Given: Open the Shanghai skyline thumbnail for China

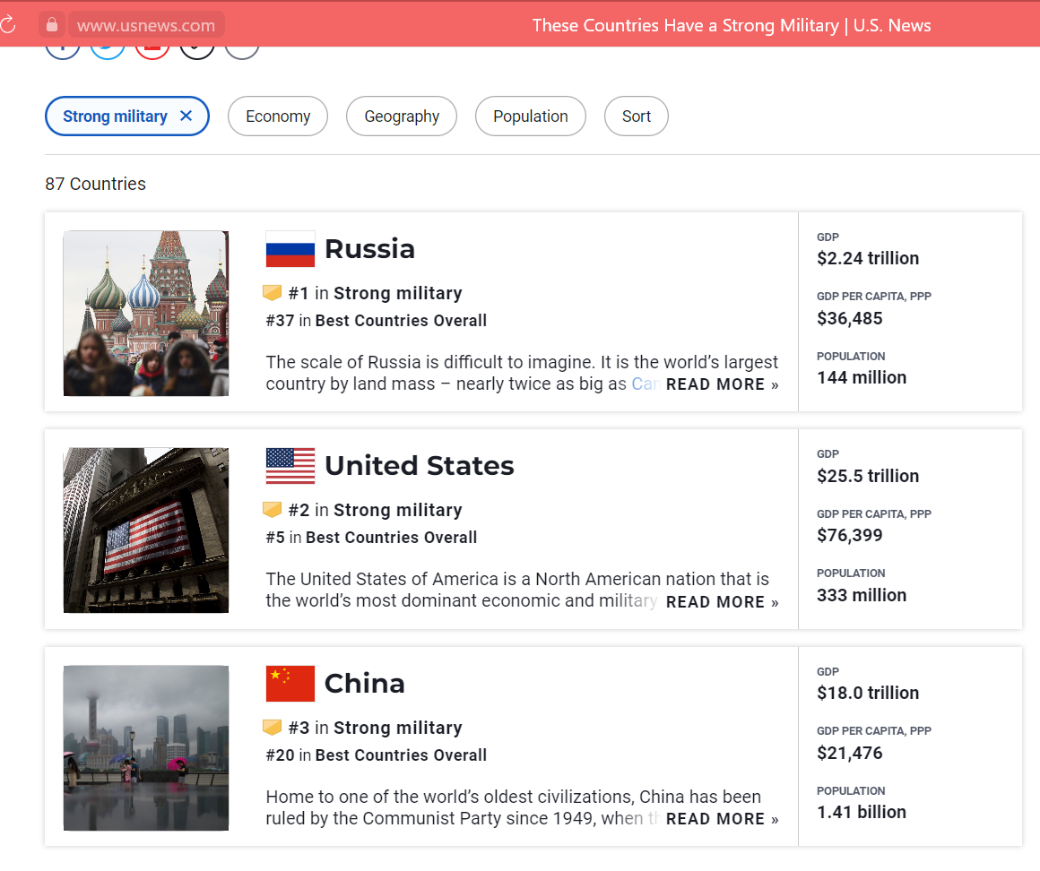Looking at the screenshot, I should click(x=146, y=747).
